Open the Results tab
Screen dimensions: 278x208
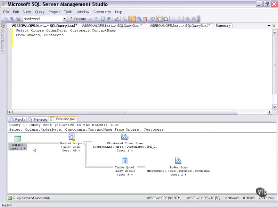(17, 119)
